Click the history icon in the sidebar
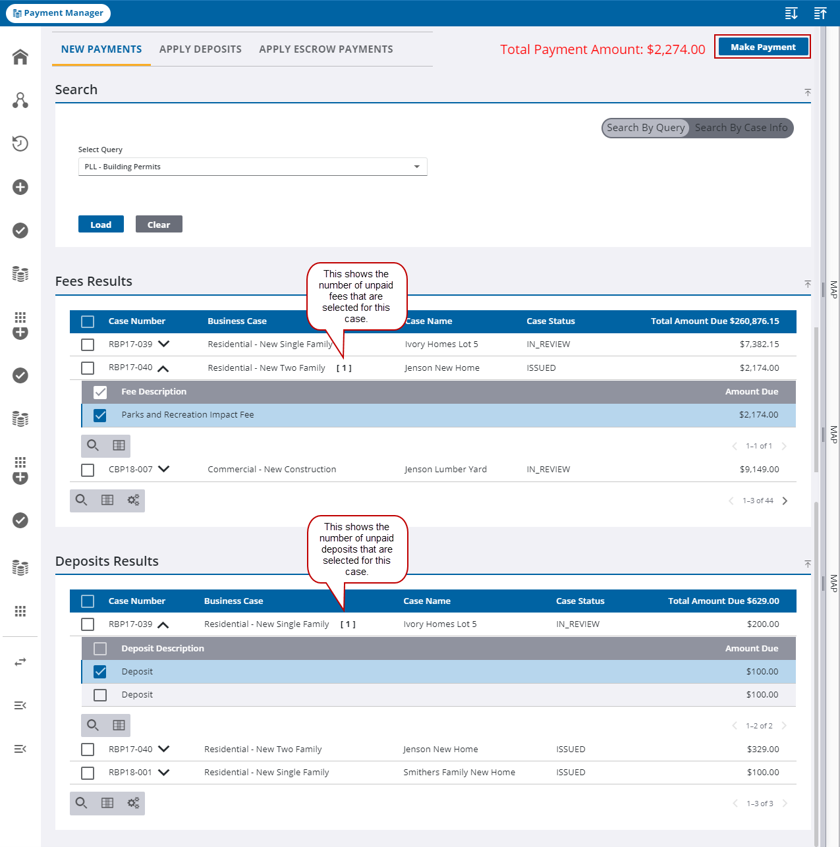Viewport: 840px width, 847px height. point(20,144)
